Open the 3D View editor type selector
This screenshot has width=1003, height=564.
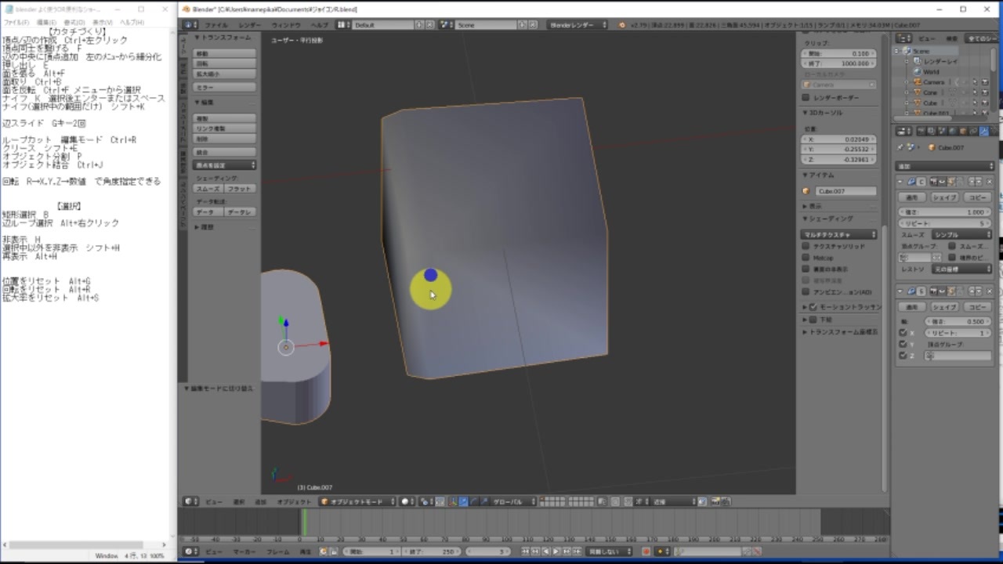click(189, 501)
